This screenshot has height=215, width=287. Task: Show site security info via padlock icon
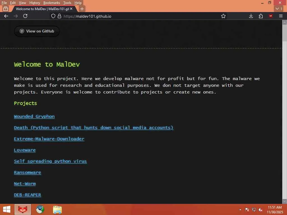point(59,16)
